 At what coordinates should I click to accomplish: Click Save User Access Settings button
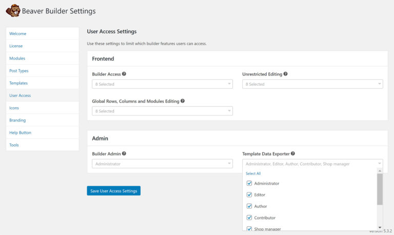pos(113,191)
